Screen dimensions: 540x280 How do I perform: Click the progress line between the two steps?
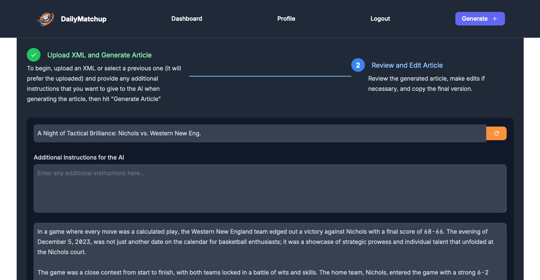(x=270, y=76)
